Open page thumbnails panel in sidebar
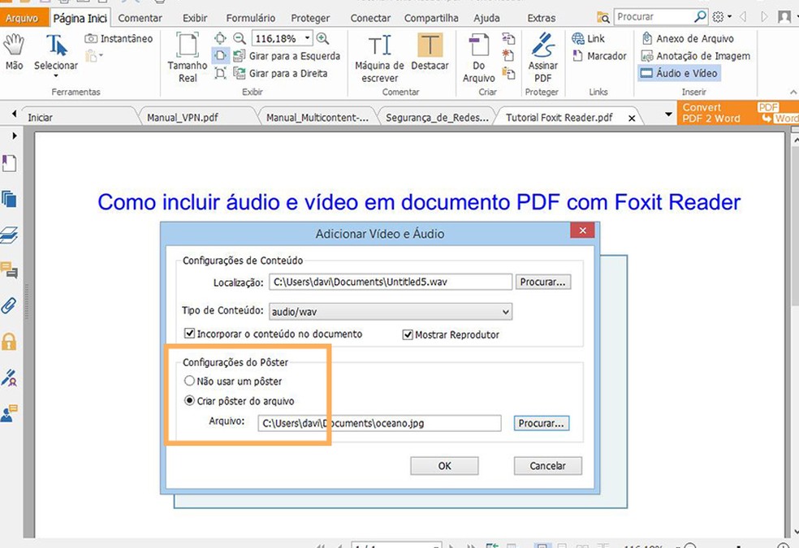Viewport: 799px width, 548px height. pos(9,199)
